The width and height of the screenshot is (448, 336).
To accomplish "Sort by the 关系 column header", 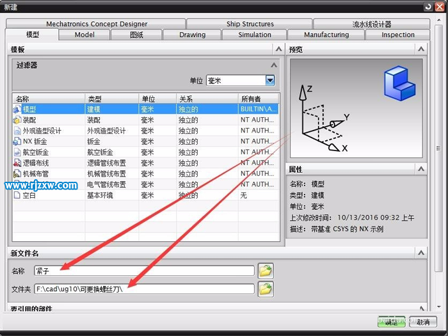I will (x=207, y=99).
